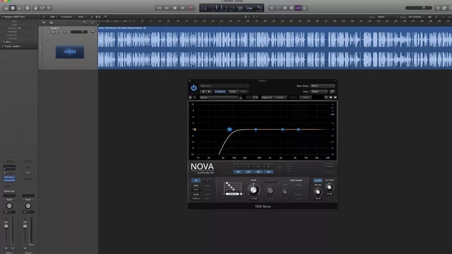Select the Audio 1 waveform track icon

pyautogui.click(x=70, y=52)
